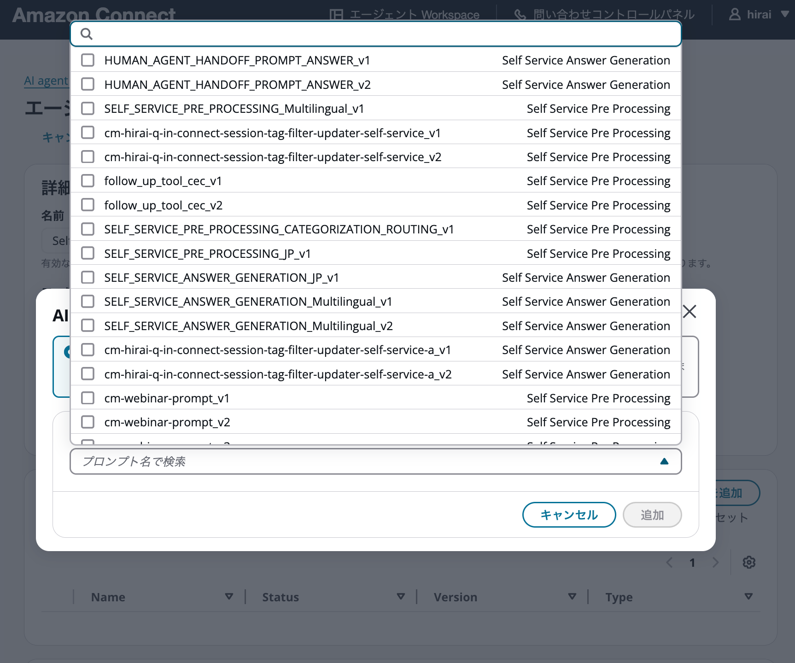The image size is (795, 663).
Task: Tick SELF_SERVICE_PRE_PROCESSING_Multilingual_v1 checkbox
Action: 88,109
